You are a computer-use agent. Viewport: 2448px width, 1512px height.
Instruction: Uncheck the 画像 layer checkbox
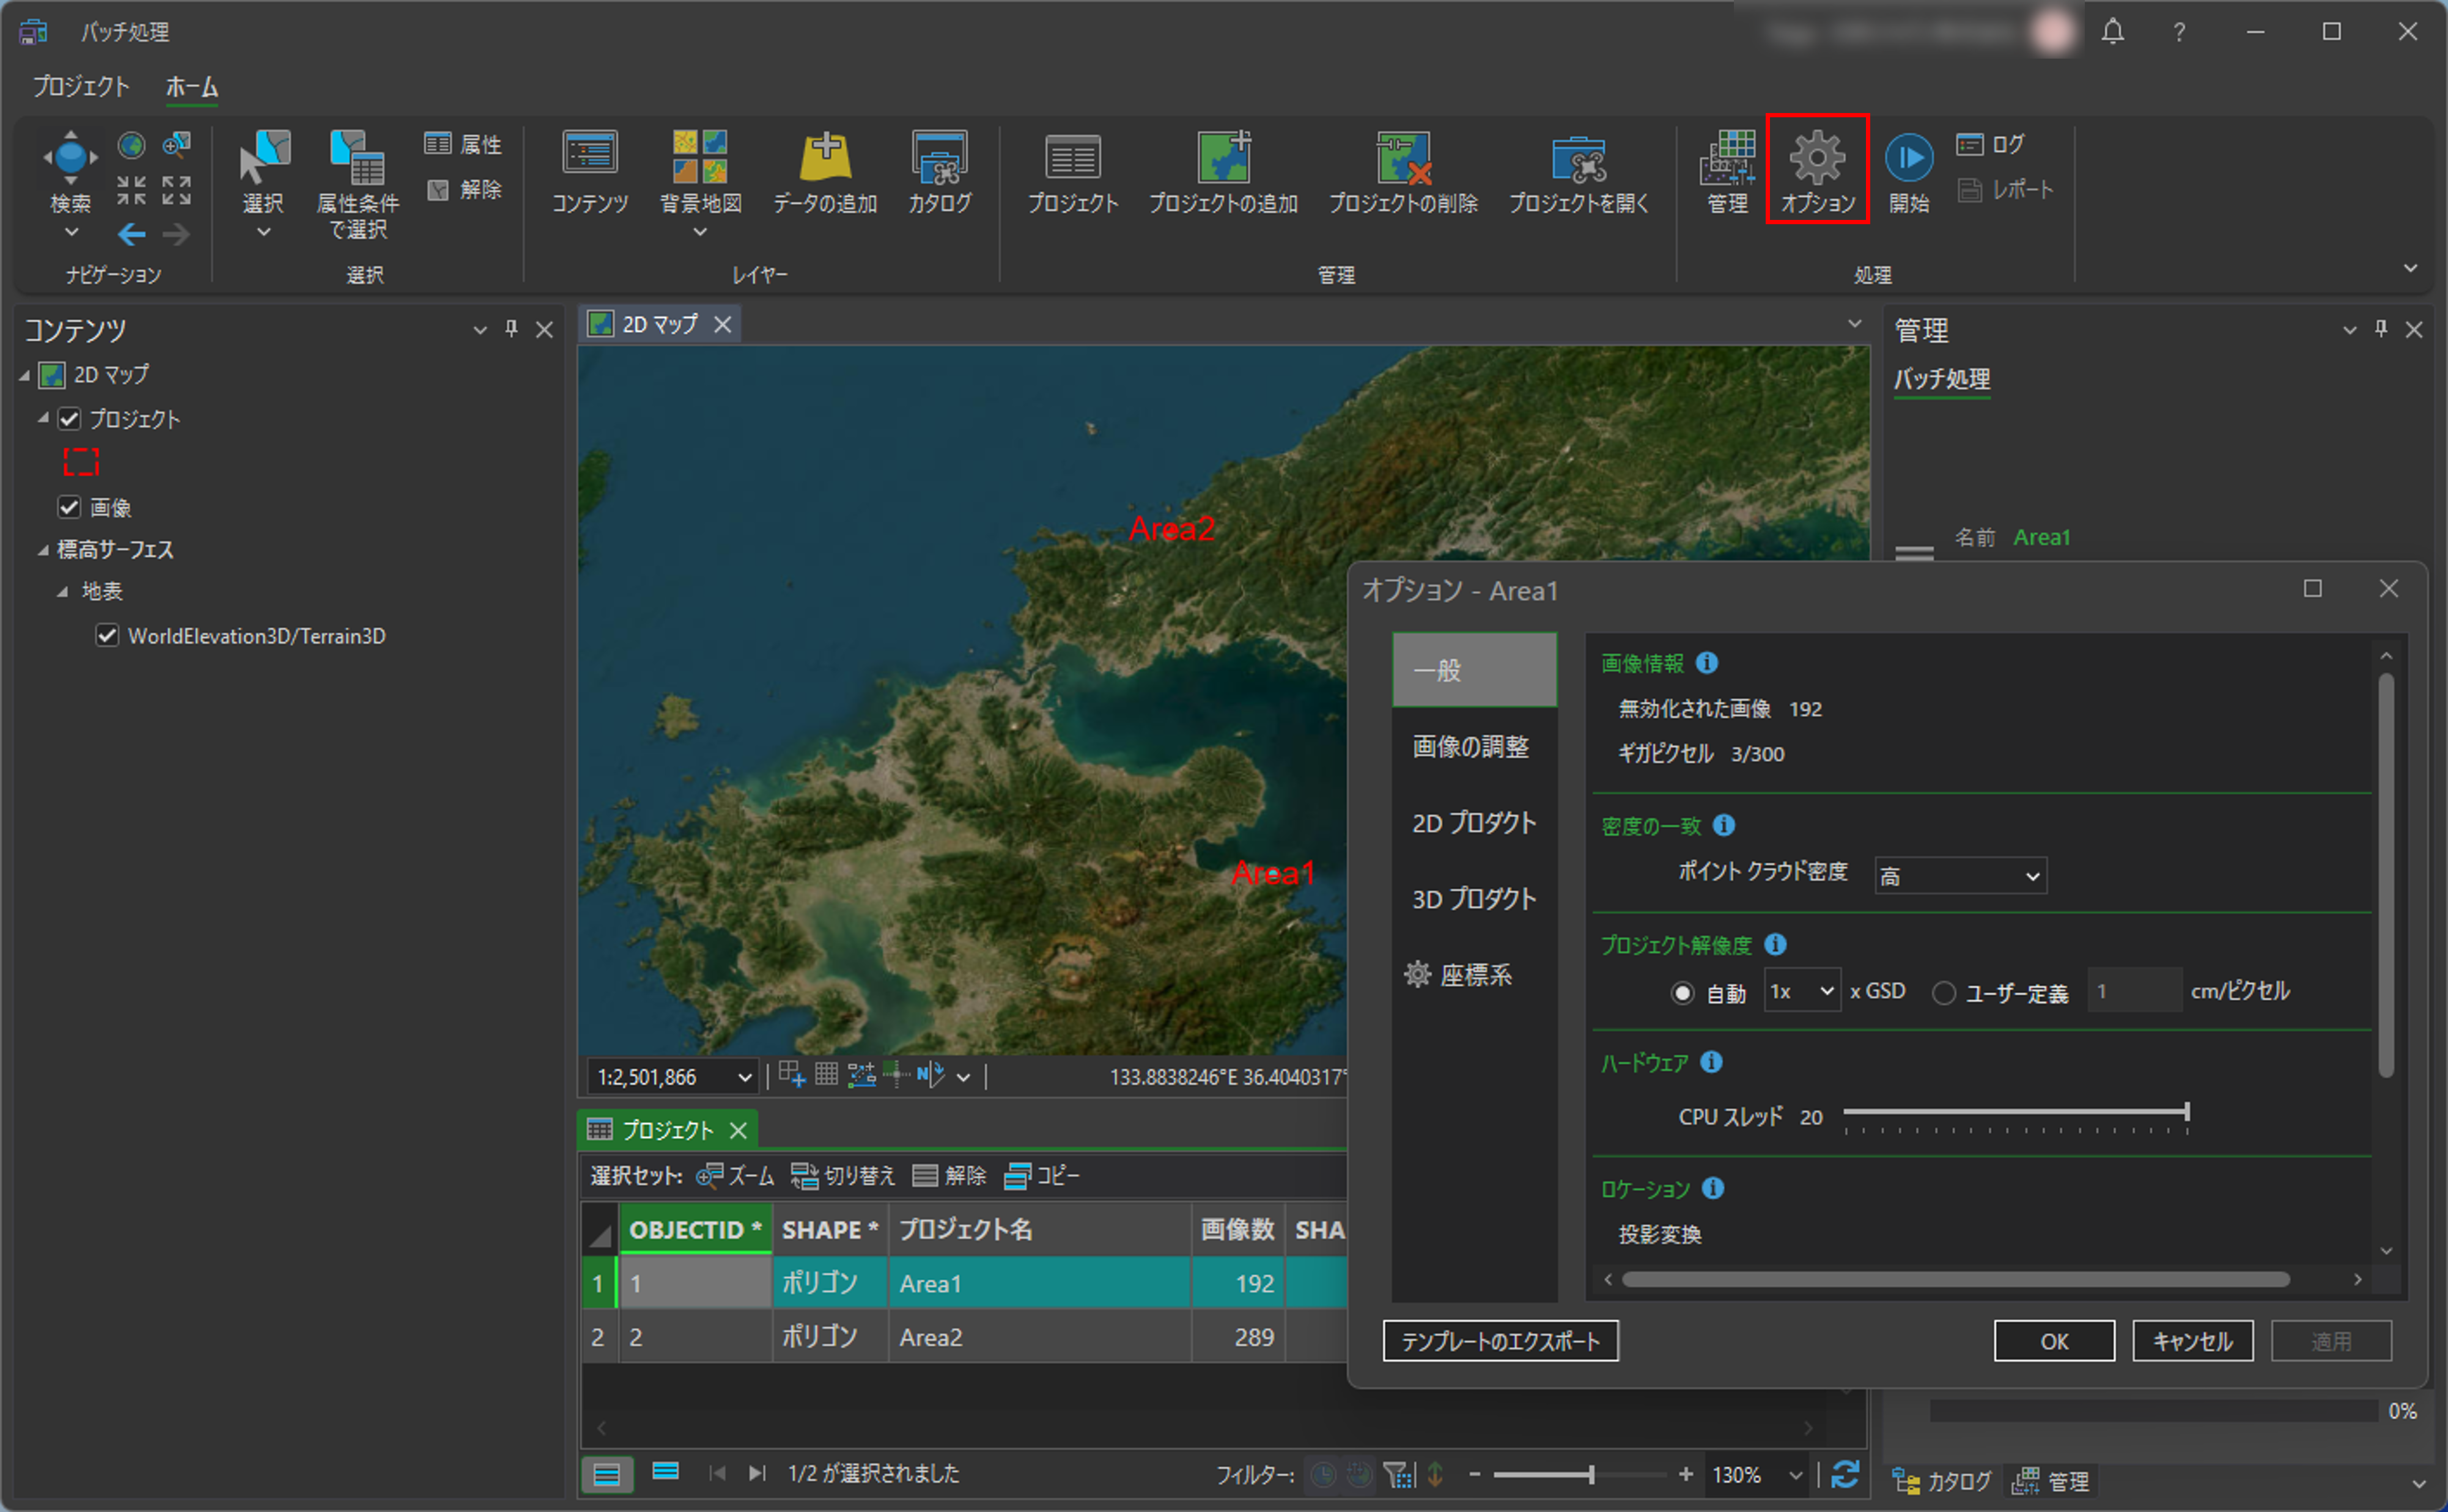click(x=69, y=507)
